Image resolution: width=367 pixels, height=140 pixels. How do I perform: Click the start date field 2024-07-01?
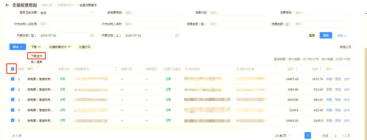pos(67,36)
